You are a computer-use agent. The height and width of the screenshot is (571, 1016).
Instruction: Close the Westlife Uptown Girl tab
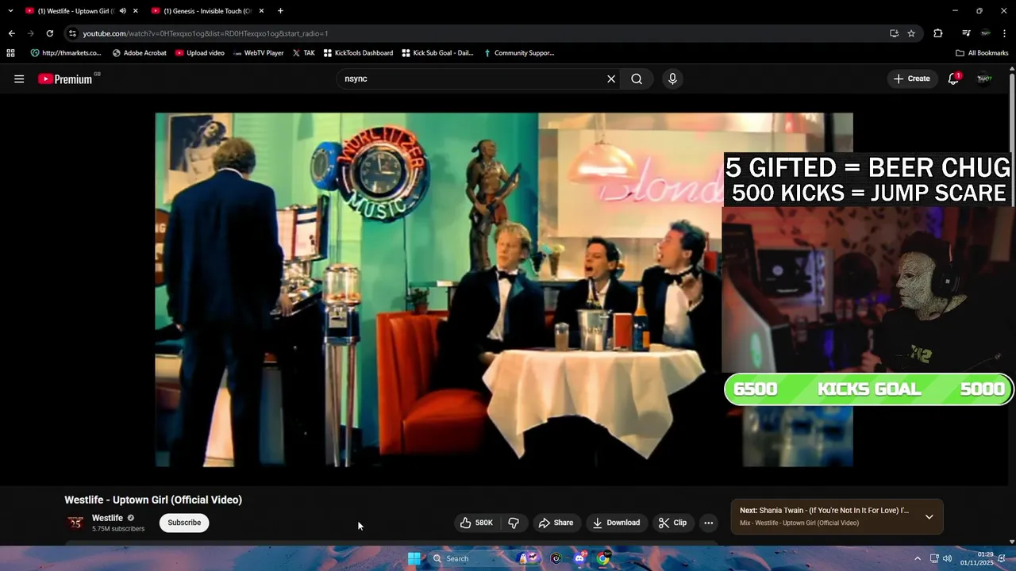(136, 11)
